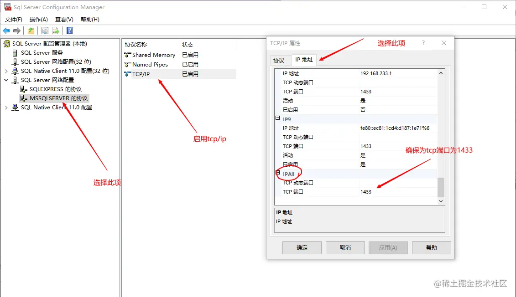Click the Properties toolbar icon
The image size is (516, 297).
[x=45, y=31]
